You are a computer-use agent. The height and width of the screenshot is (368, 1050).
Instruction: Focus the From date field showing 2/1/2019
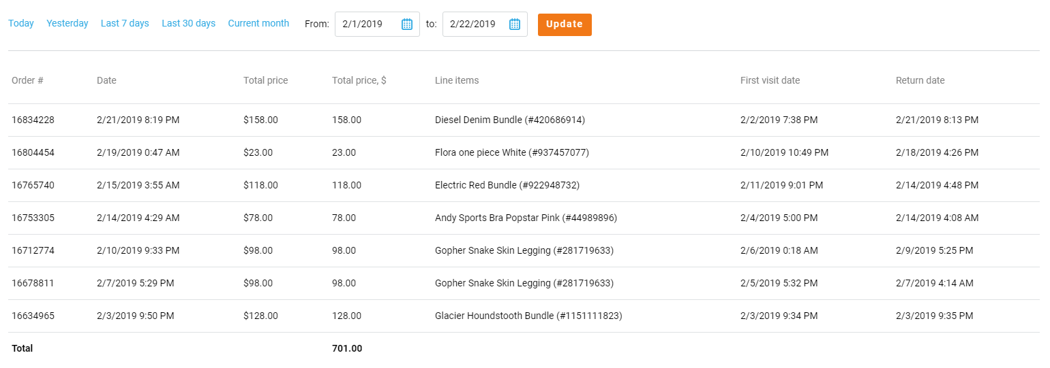click(367, 24)
